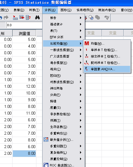Open the 图形(G) menu

click(66, 10)
